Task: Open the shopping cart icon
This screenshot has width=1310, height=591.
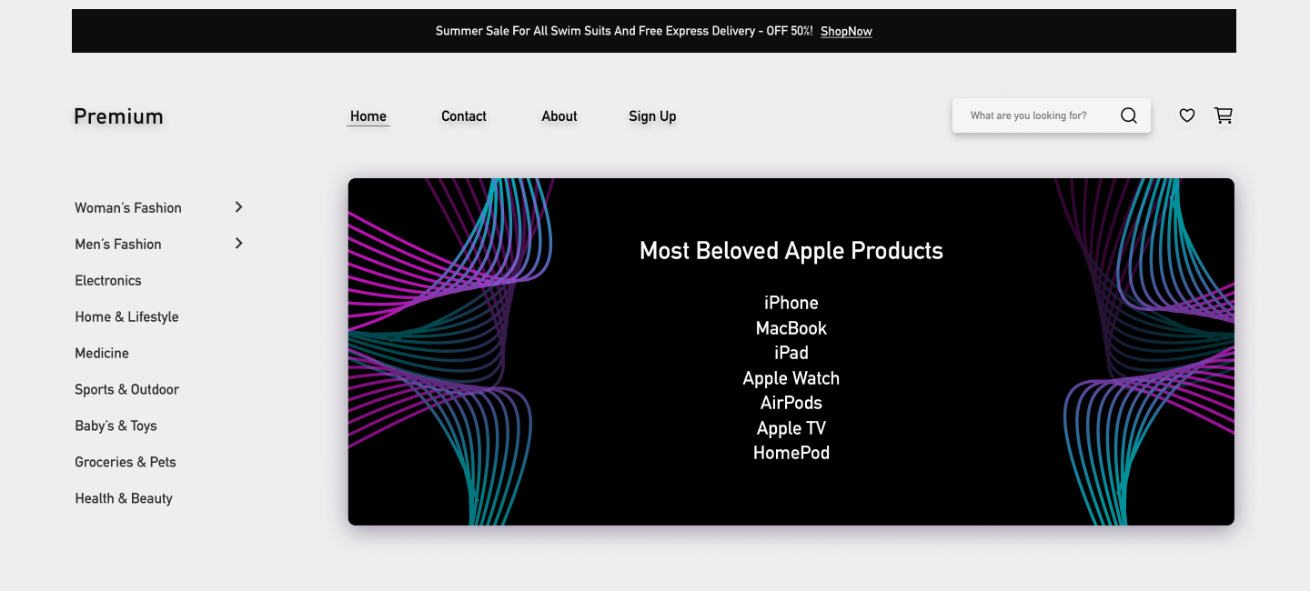Action: 1224,115
